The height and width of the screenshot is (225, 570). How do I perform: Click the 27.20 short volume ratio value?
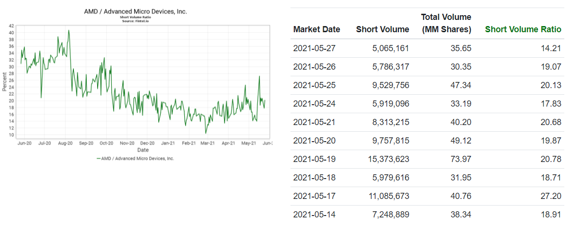point(552,196)
